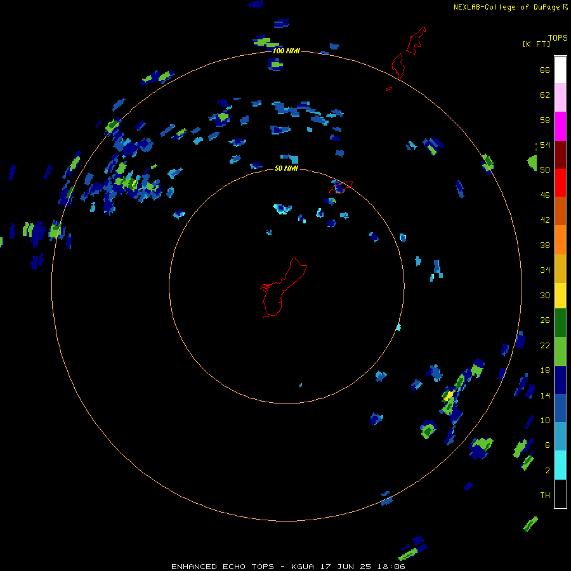Click the light green 22-26 legend swatch
This screenshot has height=571, width=571.
[560, 351]
